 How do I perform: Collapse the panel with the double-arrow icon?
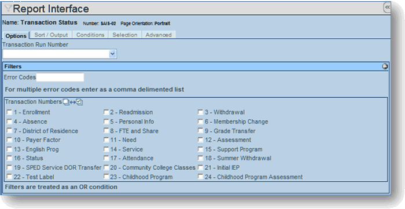coord(387,7)
